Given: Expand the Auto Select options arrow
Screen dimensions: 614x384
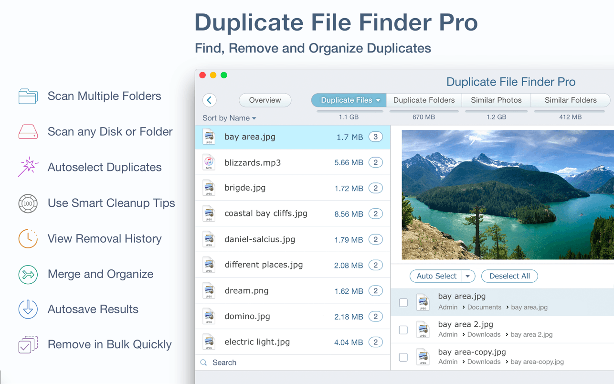Looking at the screenshot, I should [x=467, y=276].
